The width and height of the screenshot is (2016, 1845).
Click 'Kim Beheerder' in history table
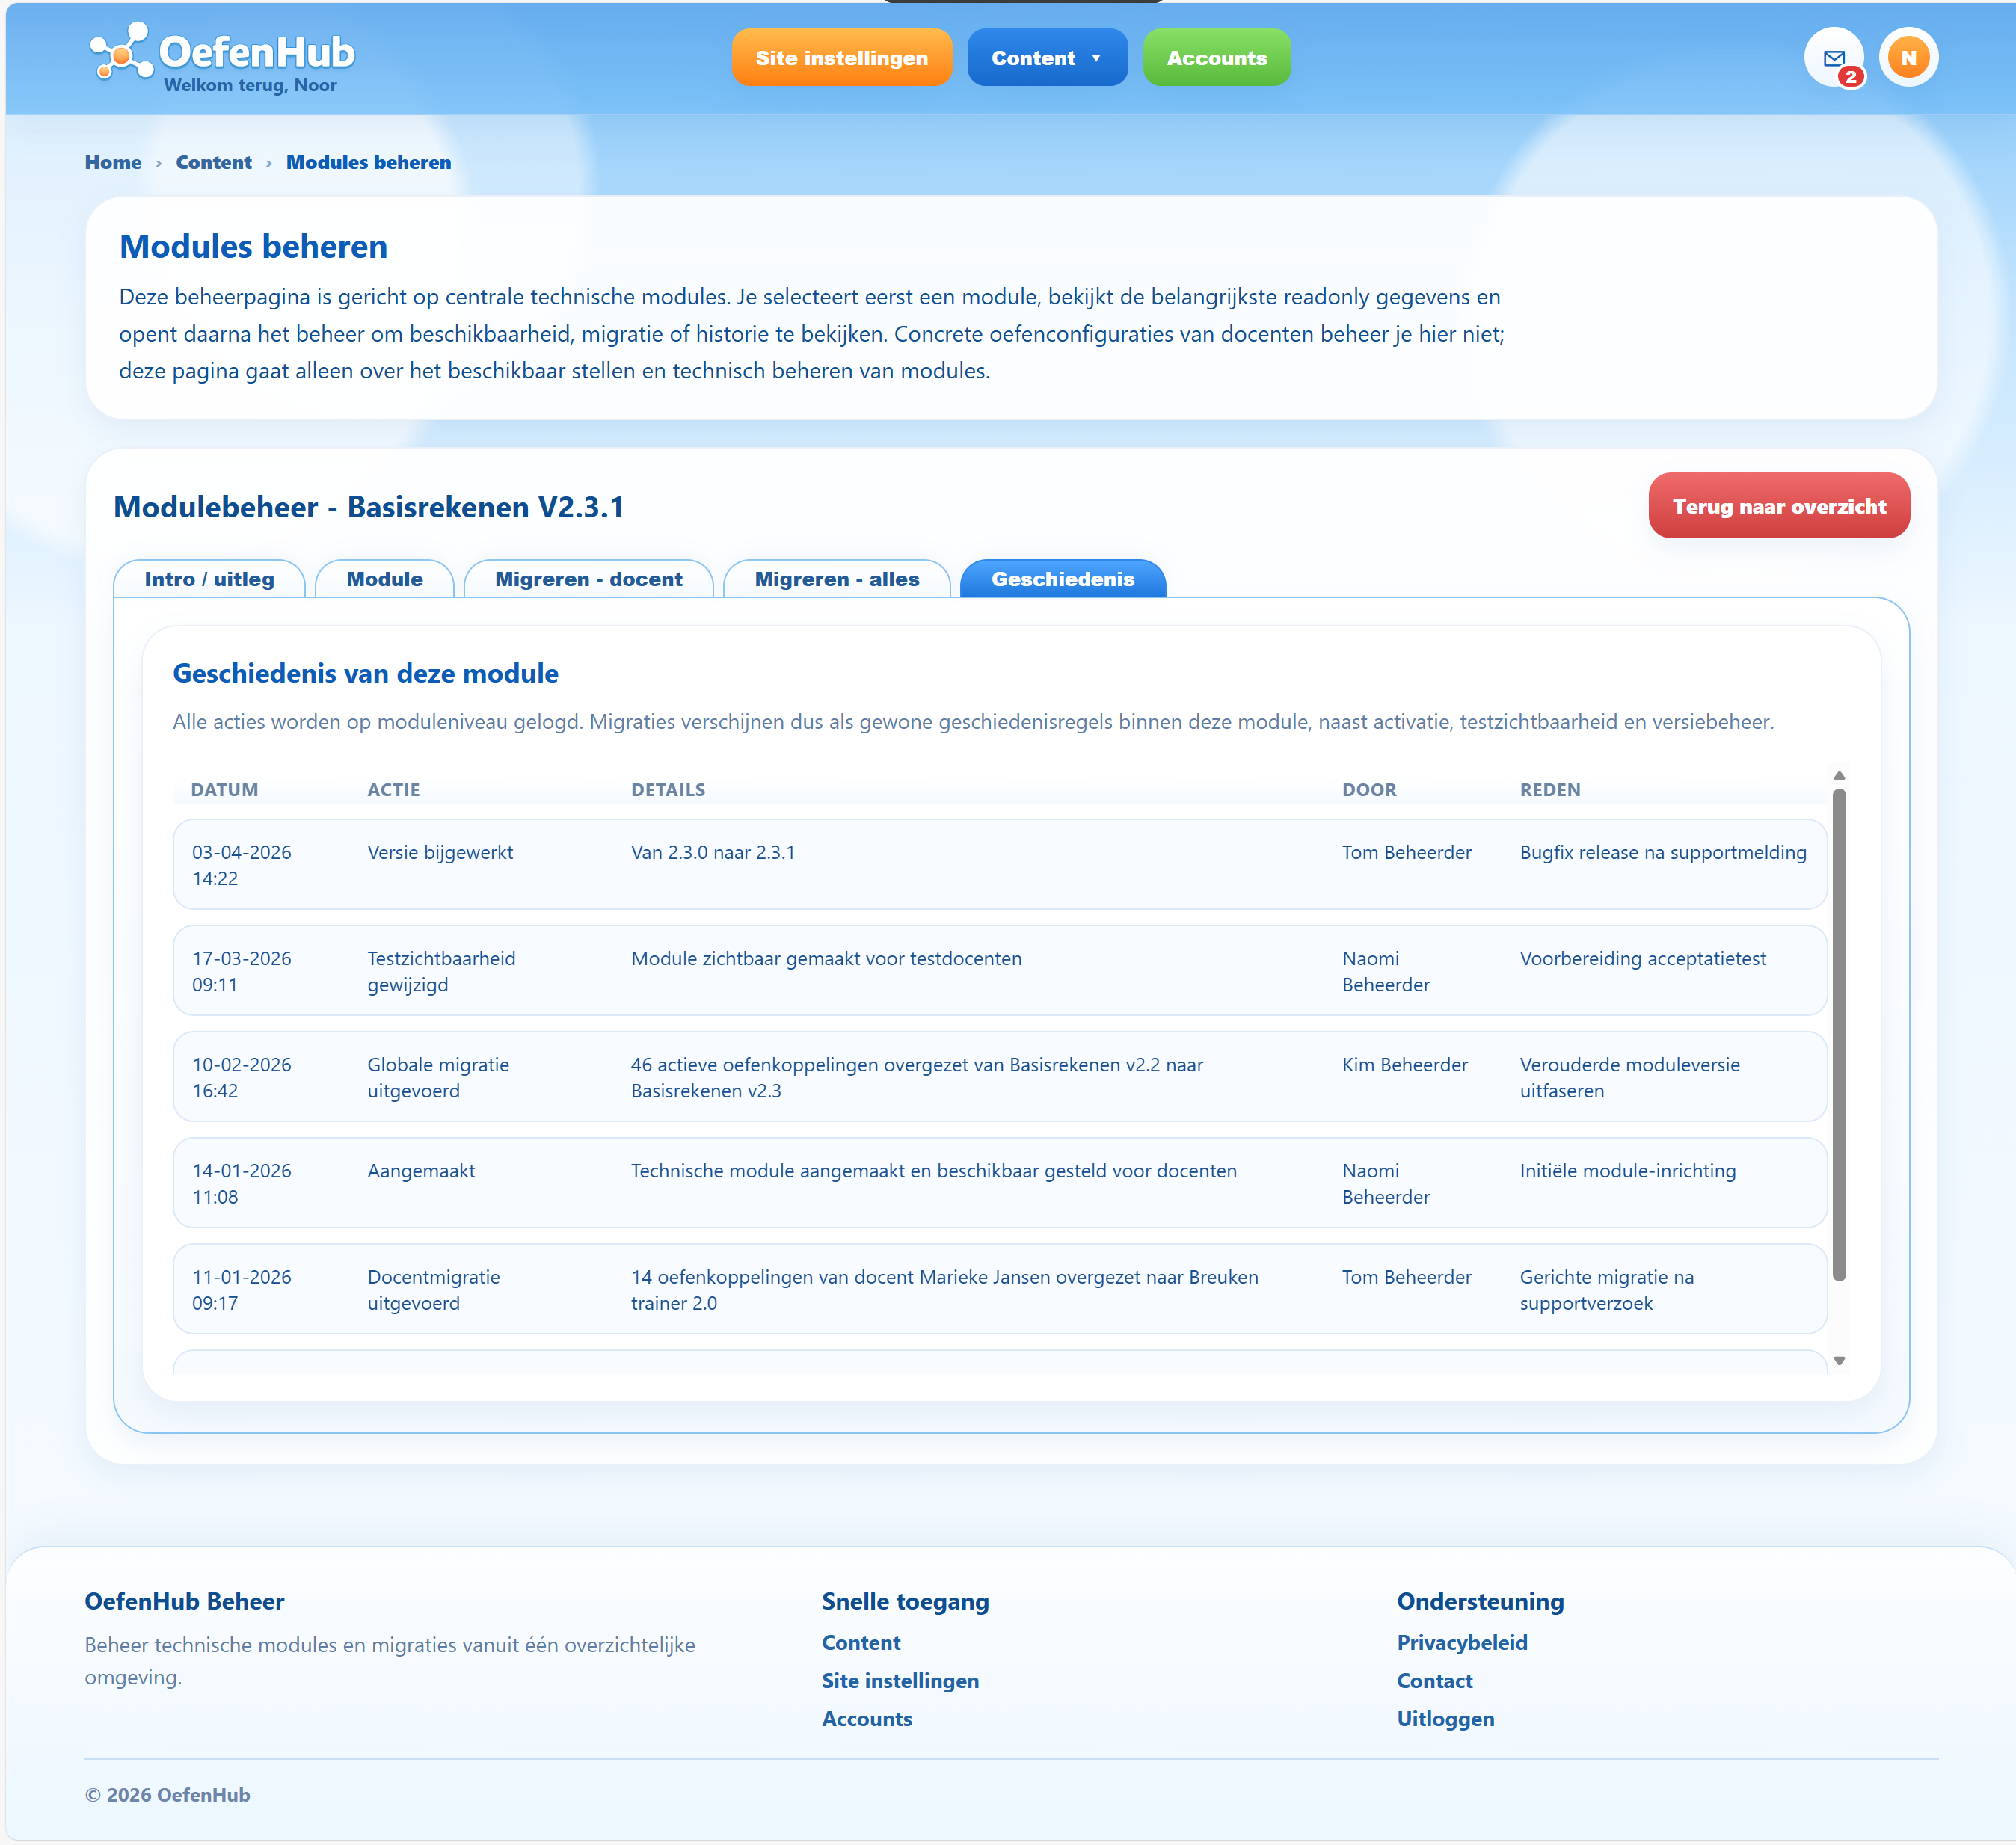[1404, 1065]
